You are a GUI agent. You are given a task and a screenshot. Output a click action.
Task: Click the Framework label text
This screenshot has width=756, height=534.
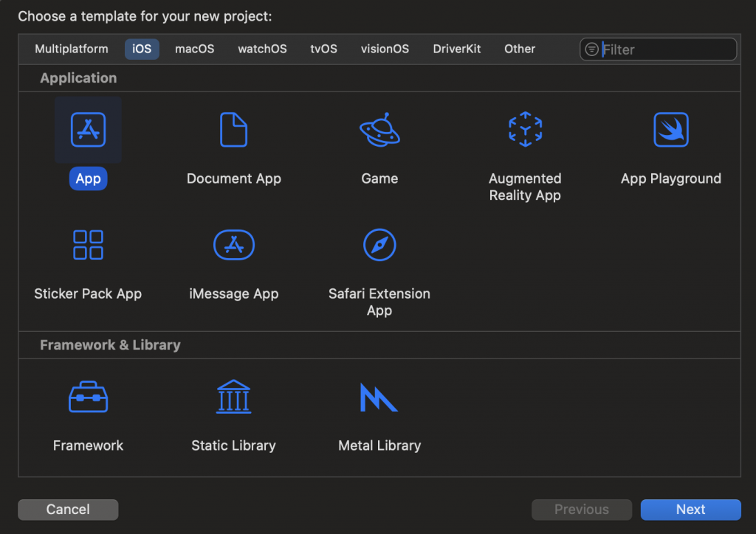(88, 445)
